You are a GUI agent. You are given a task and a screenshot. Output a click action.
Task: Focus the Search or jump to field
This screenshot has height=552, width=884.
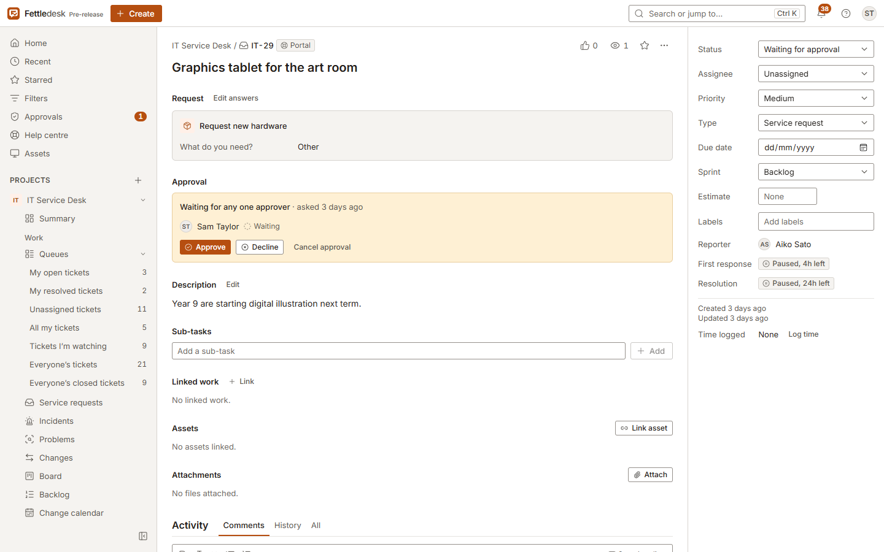point(716,13)
